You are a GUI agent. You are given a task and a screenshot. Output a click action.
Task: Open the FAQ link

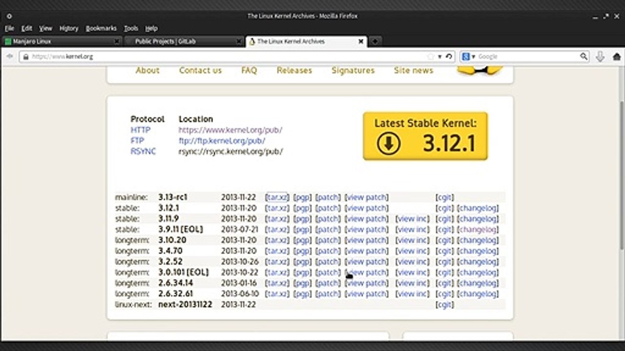tap(249, 70)
